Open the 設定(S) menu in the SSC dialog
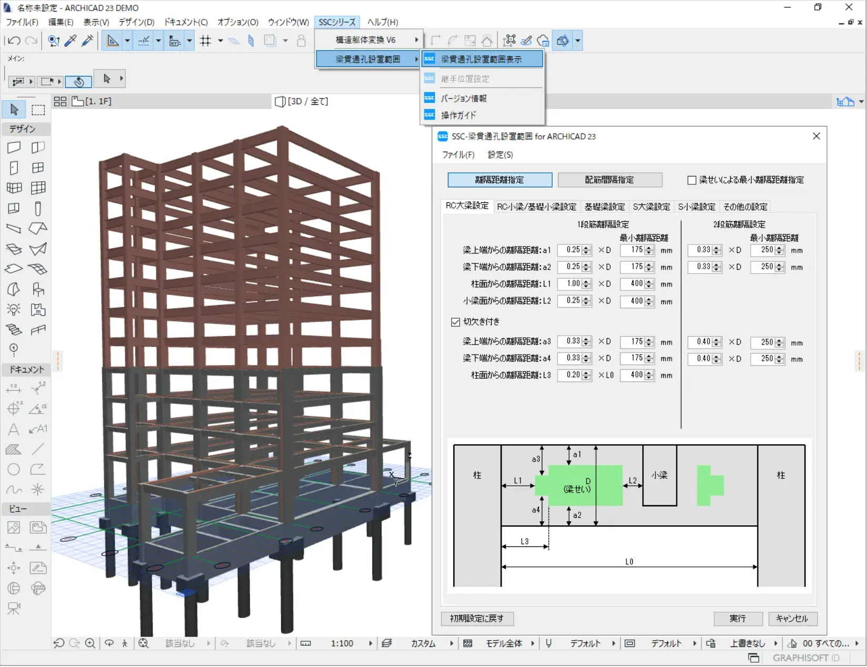This screenshot has width=867, height=667. (x=501, y=155)
